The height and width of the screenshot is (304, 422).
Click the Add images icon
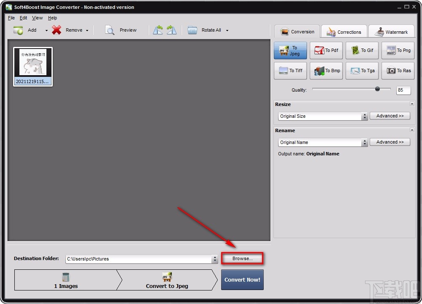click(18, 30)
